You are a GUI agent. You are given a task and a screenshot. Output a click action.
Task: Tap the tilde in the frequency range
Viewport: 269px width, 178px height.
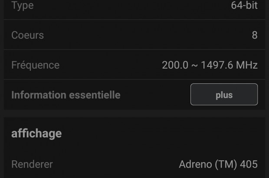coord(194,65)
